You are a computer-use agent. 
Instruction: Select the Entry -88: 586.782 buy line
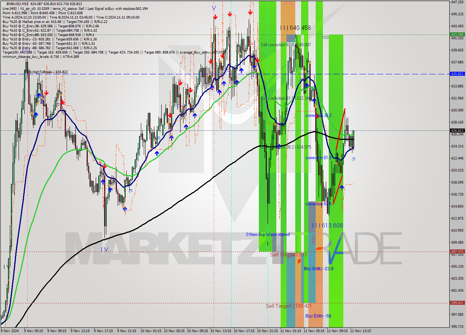tap(50, 48)
